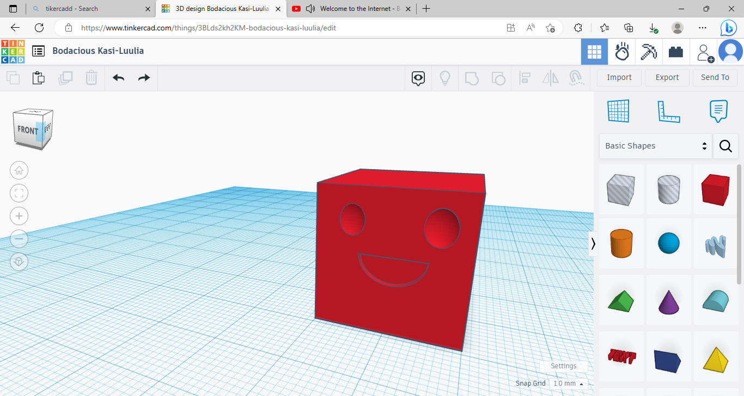Viewport: 744px width, 396px height.
Task: Select the red Text shape
Action: pyautogui.click(x=621, y=357)
